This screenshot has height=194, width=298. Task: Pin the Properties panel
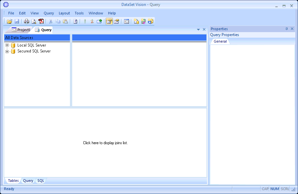pos(287,29)
